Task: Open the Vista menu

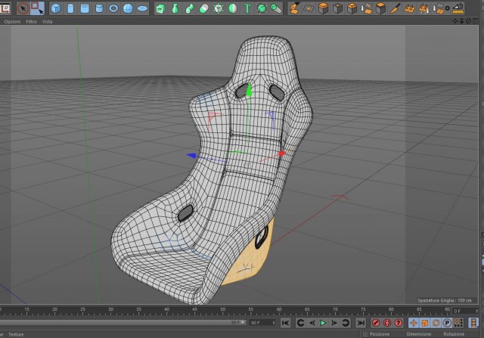Action: click(x=47, y=22)
